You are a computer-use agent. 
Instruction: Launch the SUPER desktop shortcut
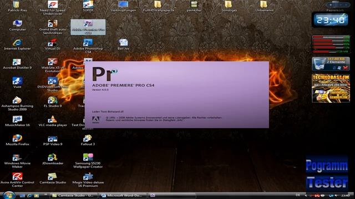click(x=88, y=6)
